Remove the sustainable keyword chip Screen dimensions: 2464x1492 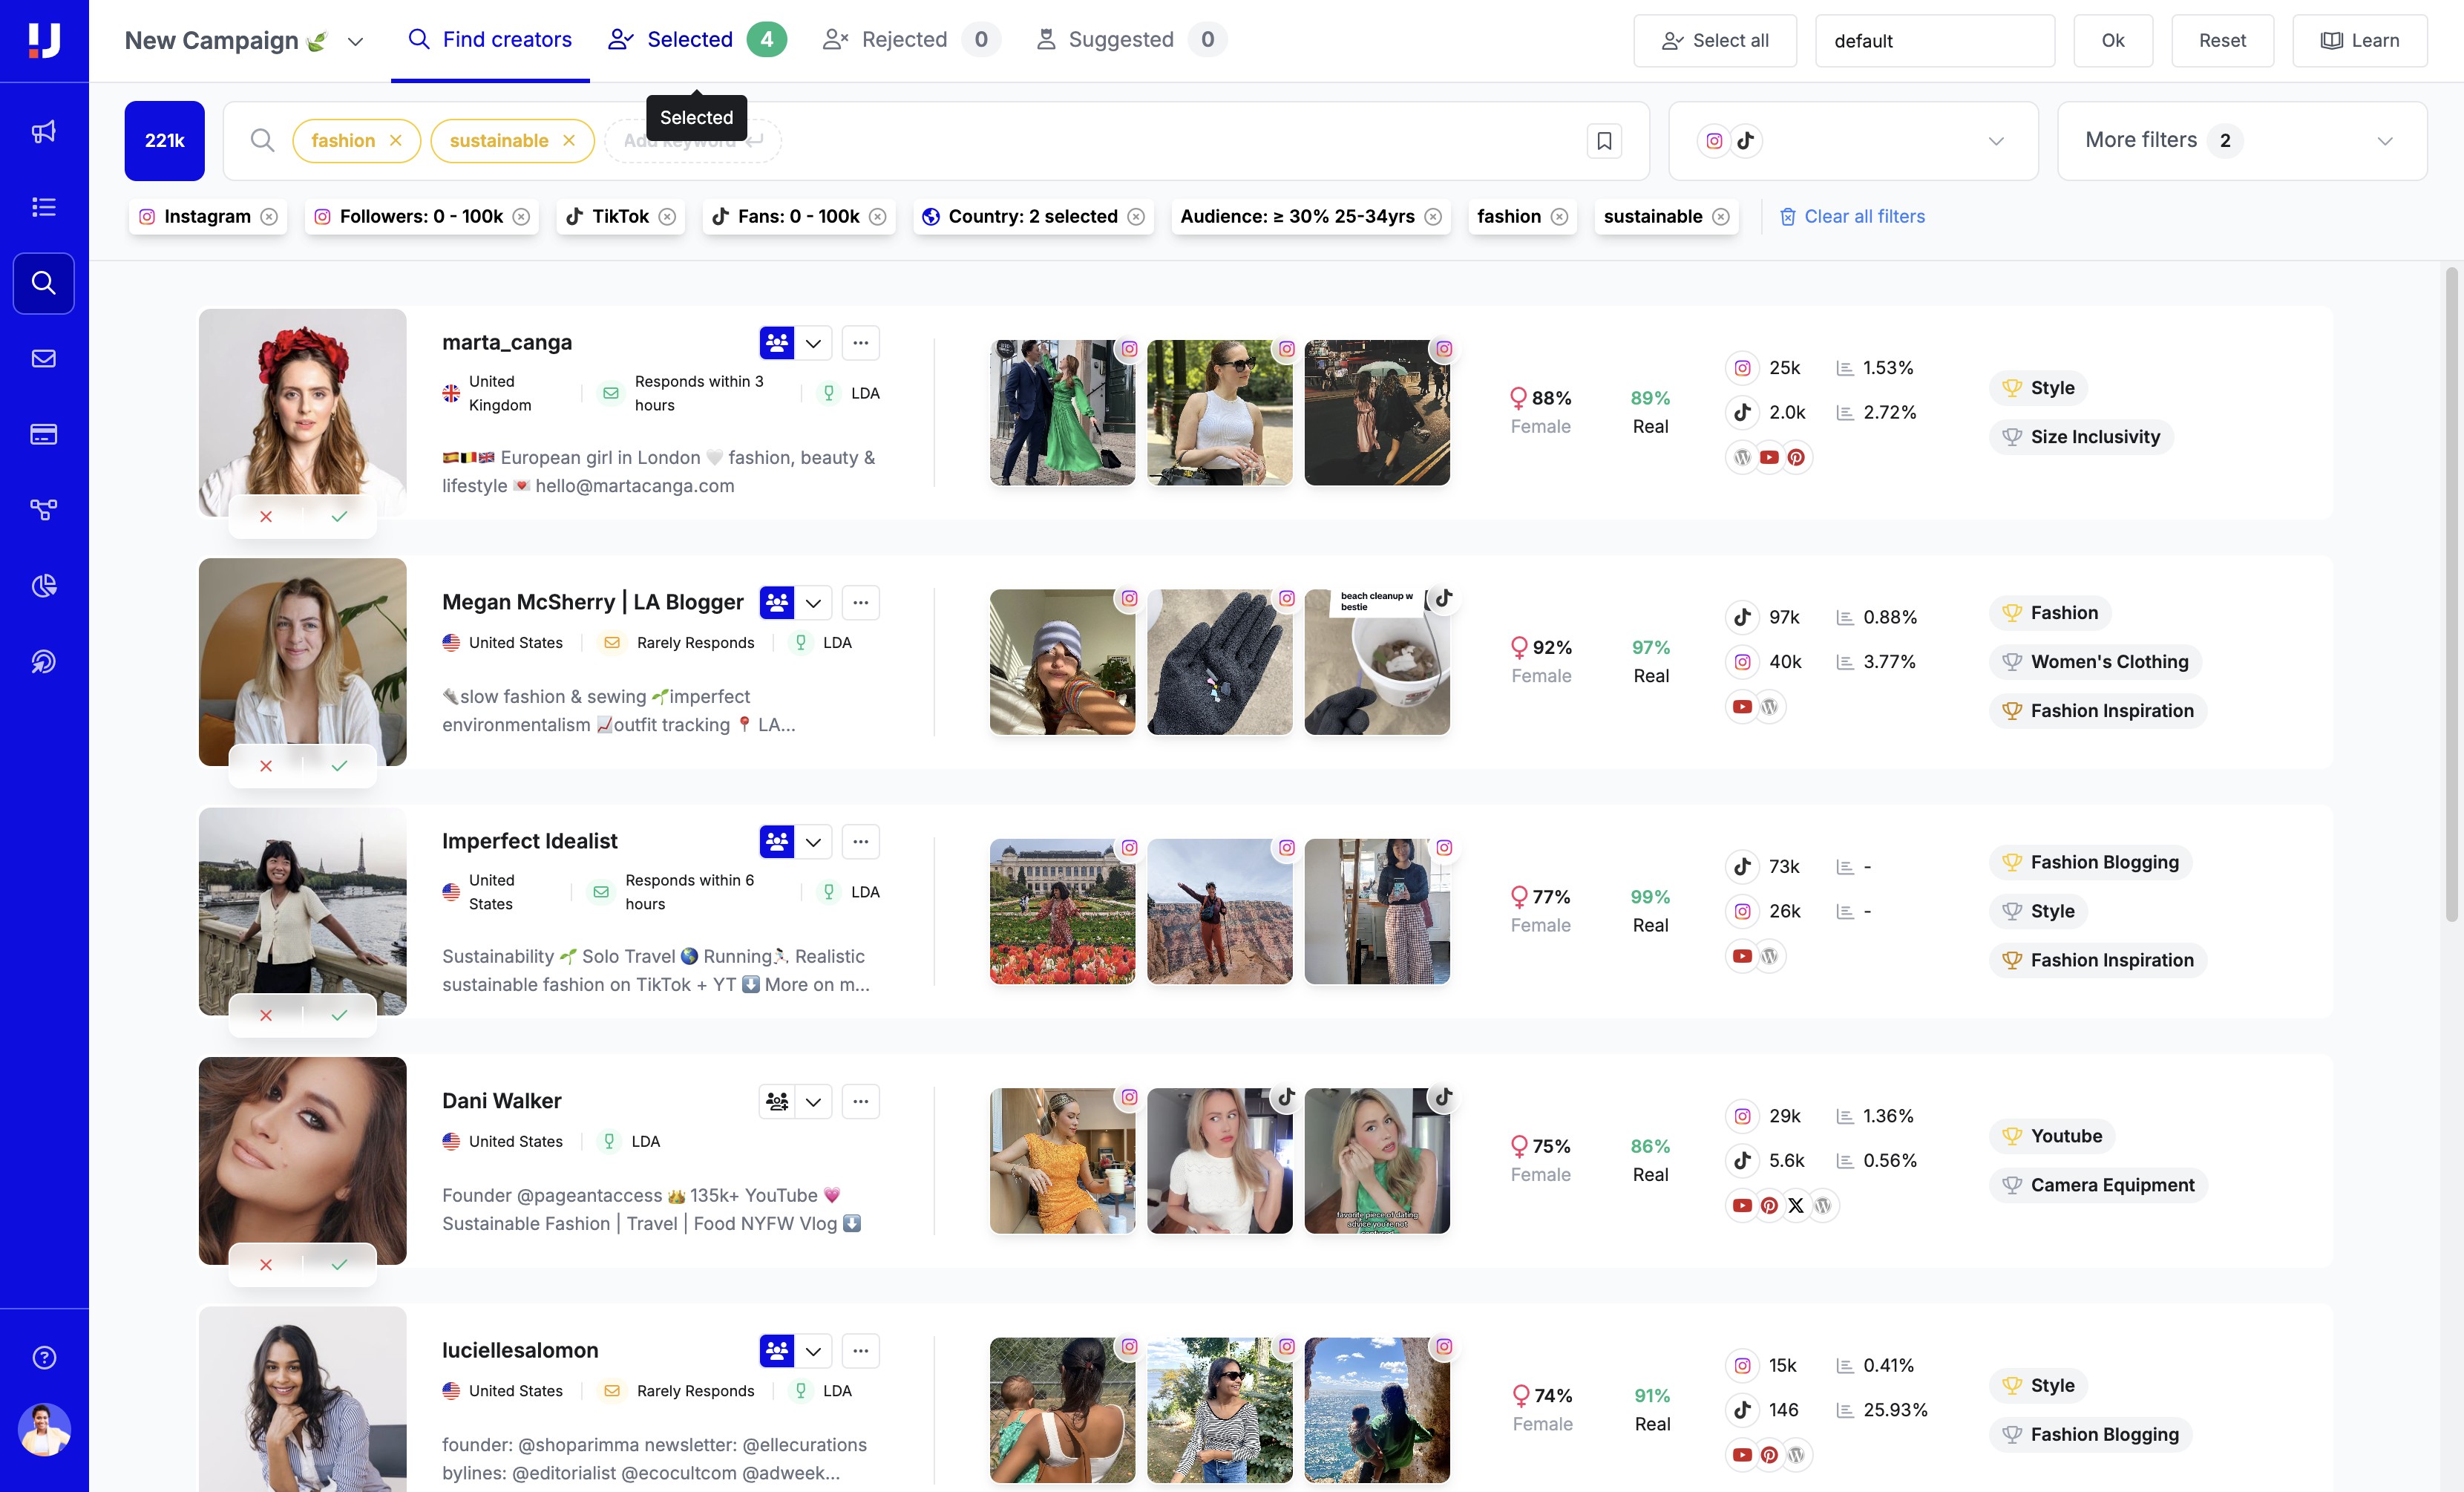569,141
